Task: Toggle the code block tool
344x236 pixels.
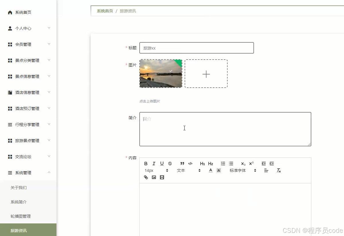Action: click(x=190, y=164)
